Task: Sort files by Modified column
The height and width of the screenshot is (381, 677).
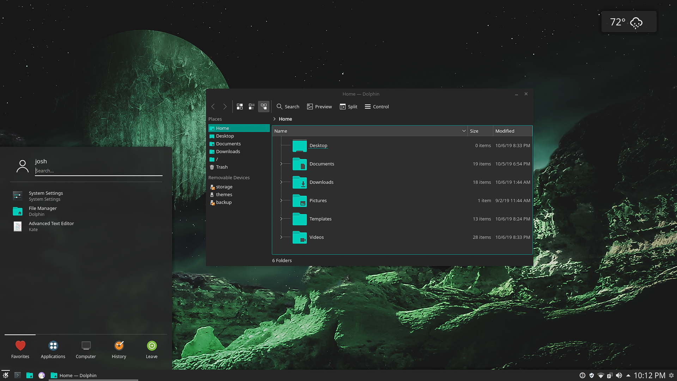Action: [513, 131]
